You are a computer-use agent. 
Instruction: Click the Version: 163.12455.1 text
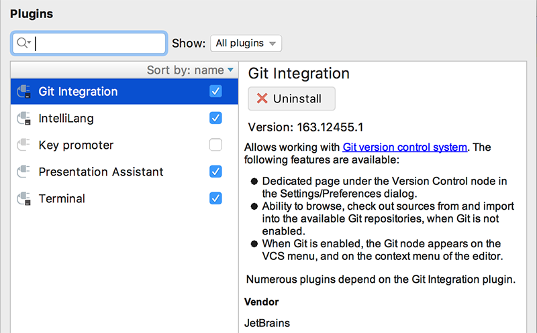click(x=305, y=127)
